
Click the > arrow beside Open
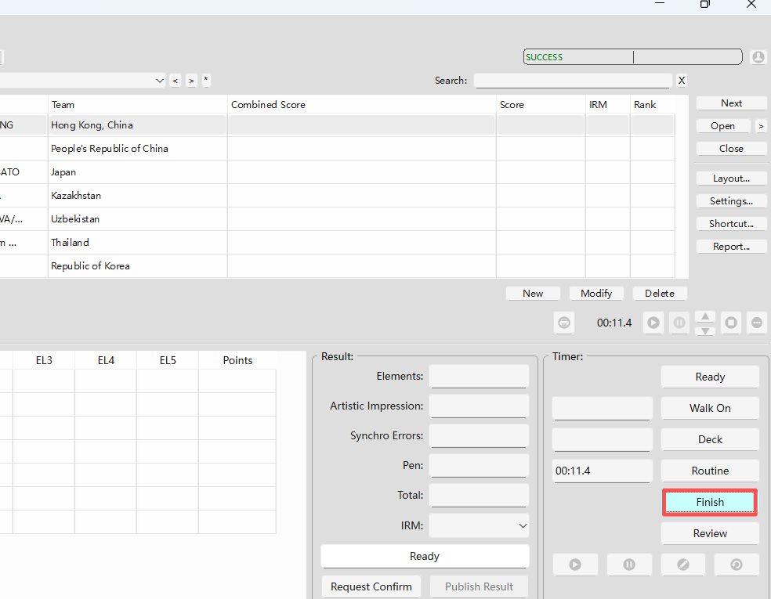pos(761,126)
